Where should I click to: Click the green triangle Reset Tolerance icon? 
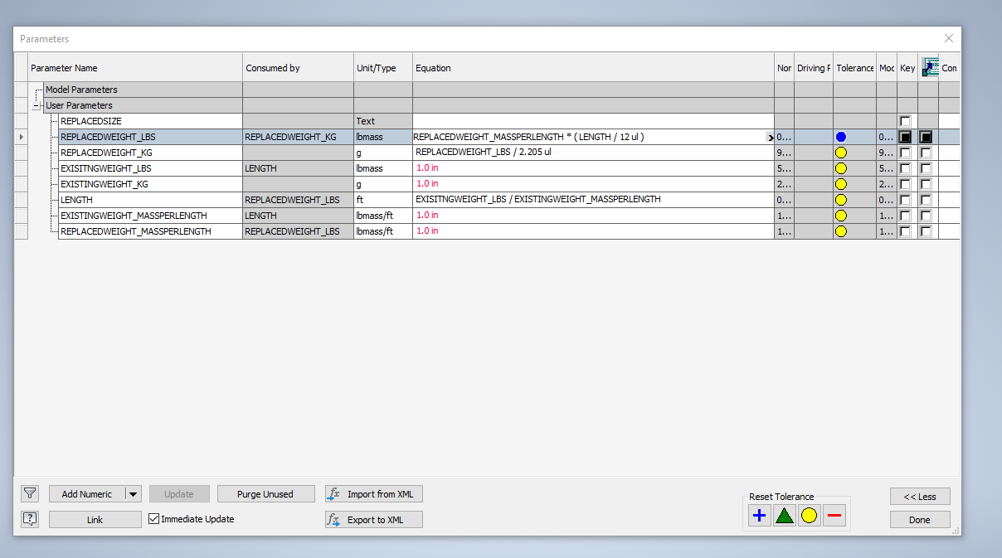pos(784,515)
